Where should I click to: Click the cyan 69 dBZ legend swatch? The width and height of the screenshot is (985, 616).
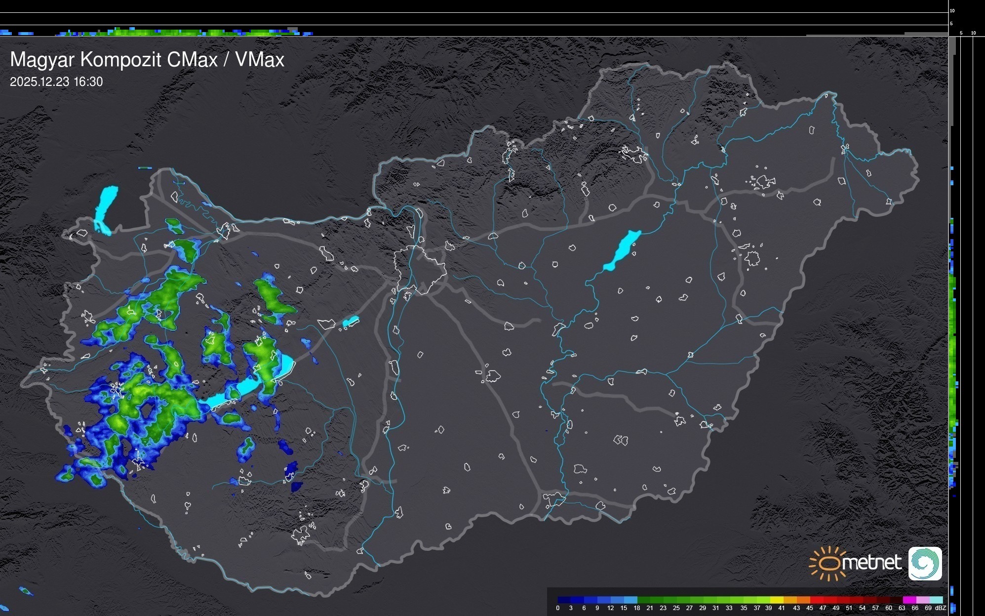[x=936, y=600]
